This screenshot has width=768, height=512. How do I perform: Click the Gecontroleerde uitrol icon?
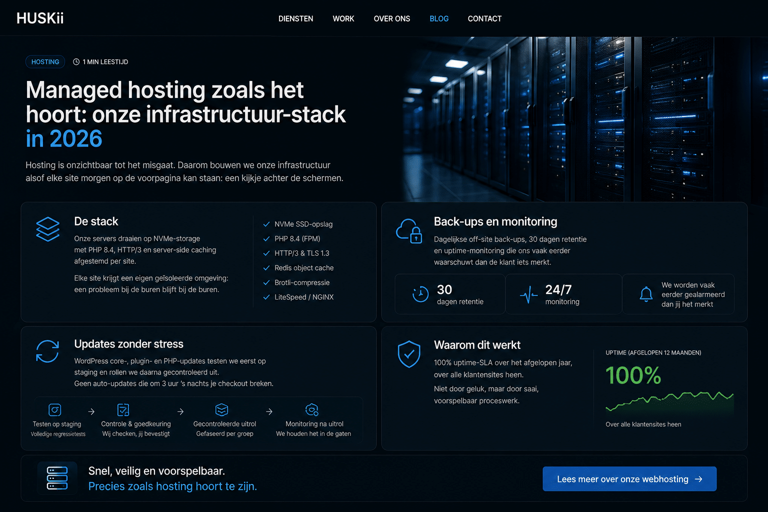tap(221, 410)
